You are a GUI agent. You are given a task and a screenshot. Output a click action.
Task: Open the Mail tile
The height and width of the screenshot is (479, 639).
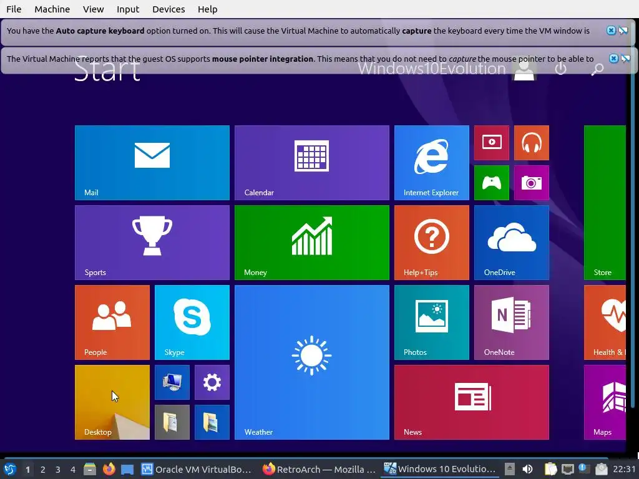tap(152, 163)
